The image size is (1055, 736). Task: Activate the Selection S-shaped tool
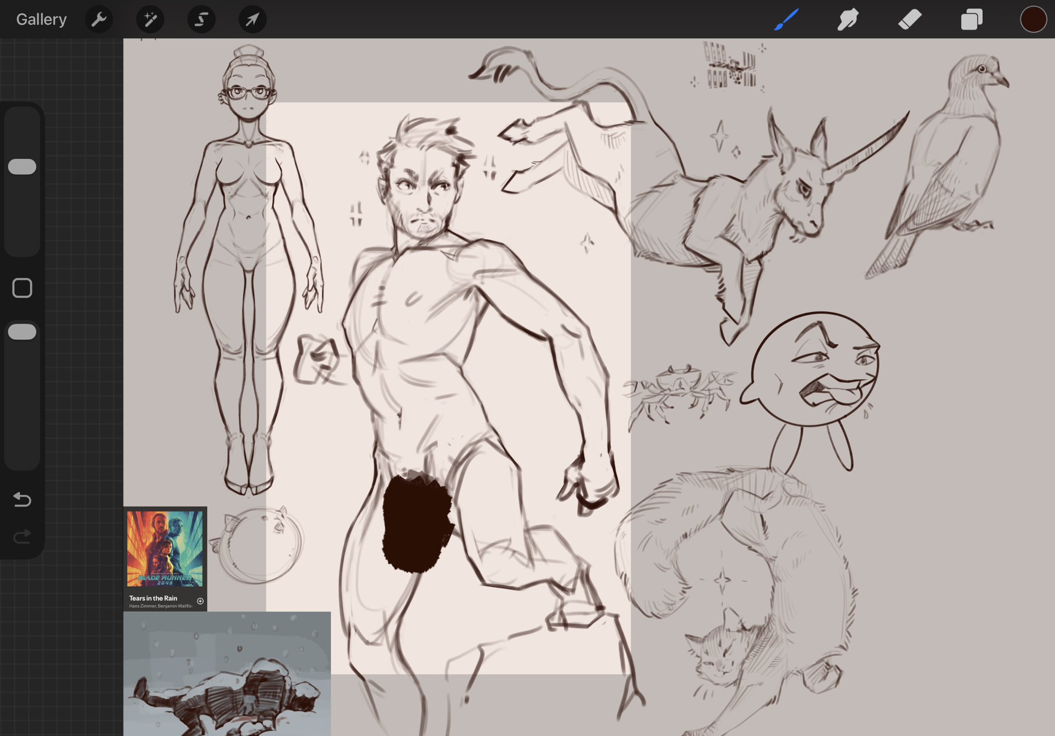[x=201, y=20]
